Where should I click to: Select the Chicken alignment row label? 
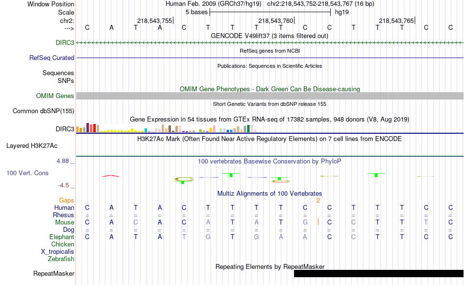63,244
